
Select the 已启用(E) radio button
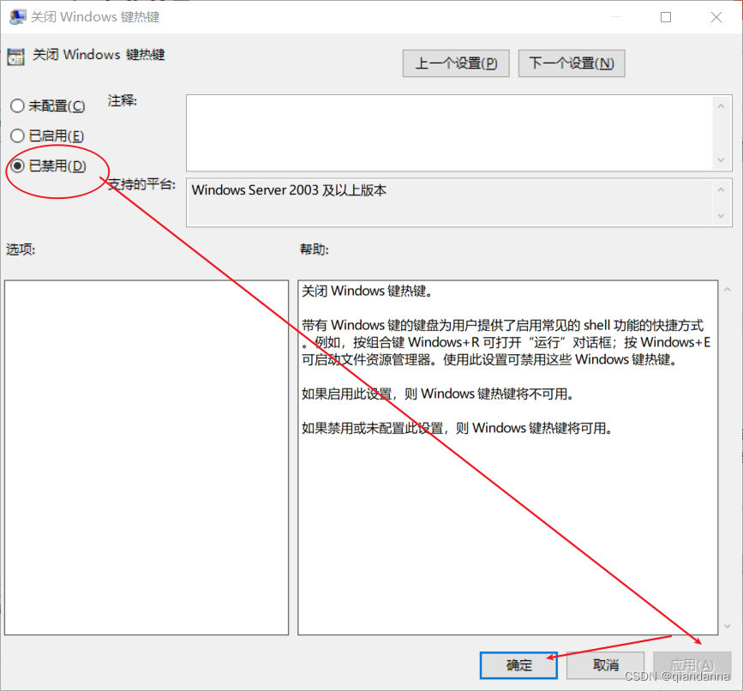tap(47, 136)
